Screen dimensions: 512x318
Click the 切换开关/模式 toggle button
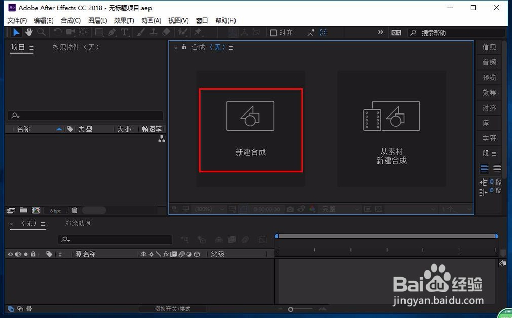(x=173, y=309)
